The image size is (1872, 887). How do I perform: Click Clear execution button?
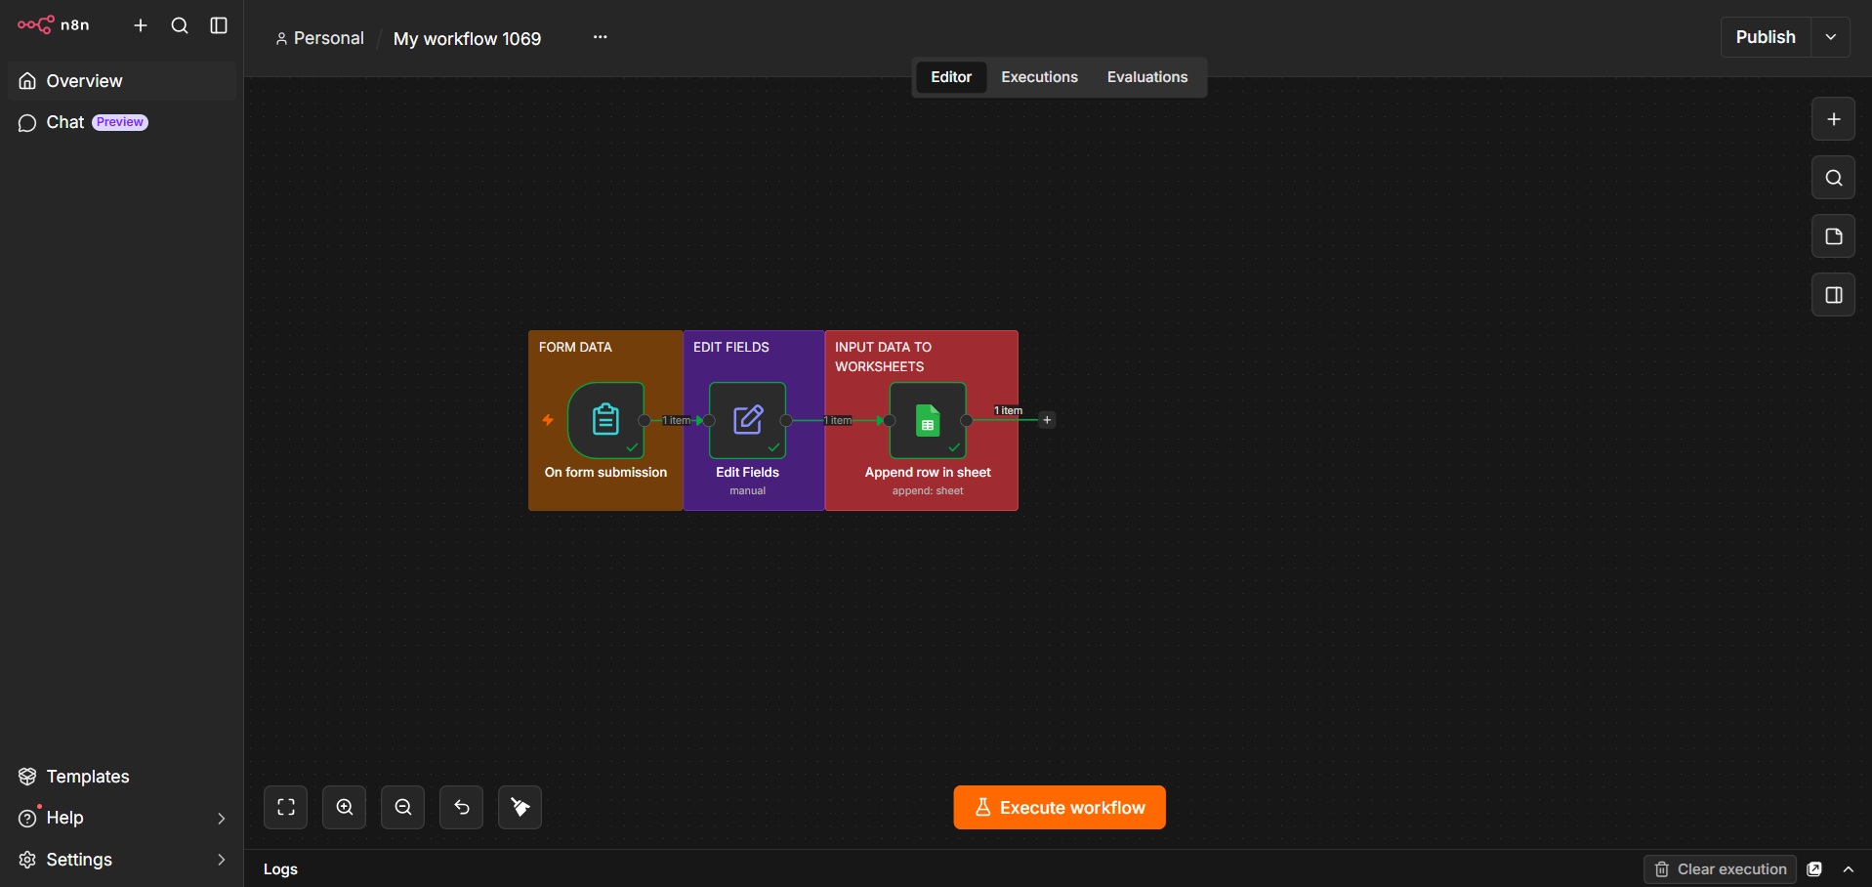(x=1721, y=869)
